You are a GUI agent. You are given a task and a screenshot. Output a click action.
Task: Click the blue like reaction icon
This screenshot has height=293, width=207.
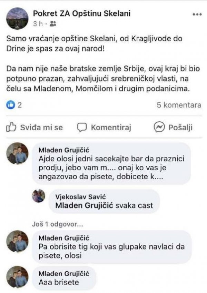(11, 105)
